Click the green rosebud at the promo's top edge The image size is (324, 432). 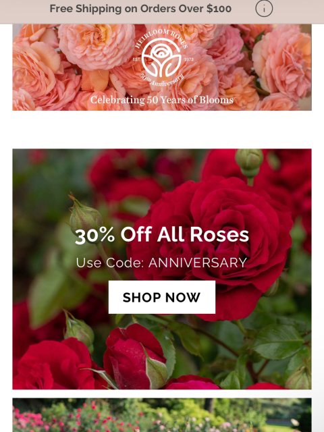click(x=249, y=163)
